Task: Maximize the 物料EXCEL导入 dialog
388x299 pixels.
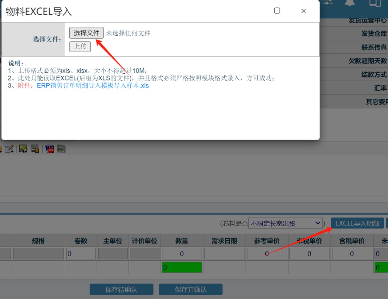Action: (277, 11)
